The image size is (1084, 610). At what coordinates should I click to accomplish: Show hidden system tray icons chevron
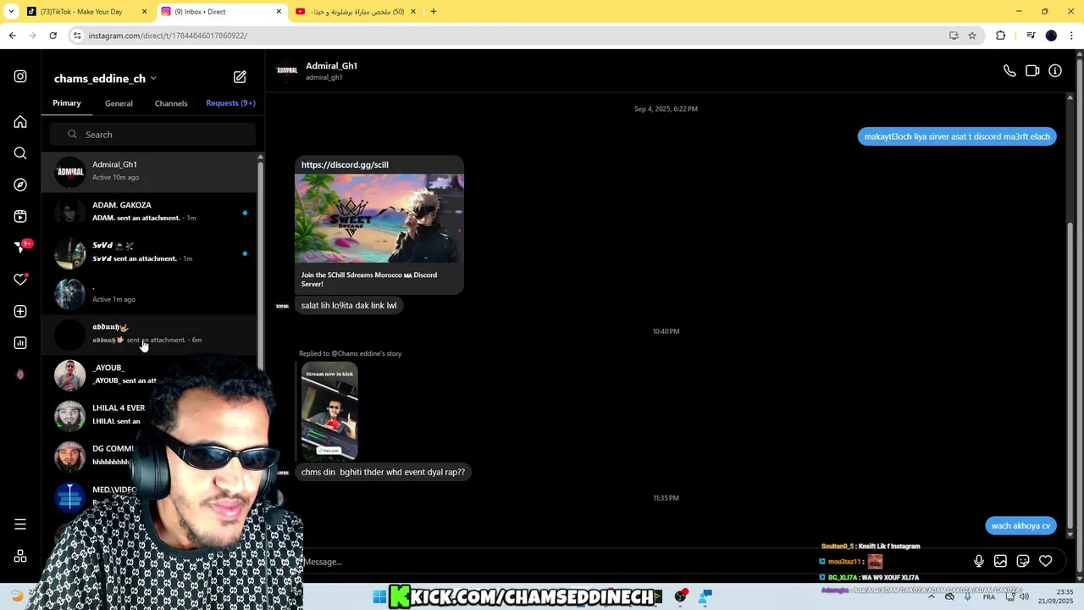(x=932, y=597)
